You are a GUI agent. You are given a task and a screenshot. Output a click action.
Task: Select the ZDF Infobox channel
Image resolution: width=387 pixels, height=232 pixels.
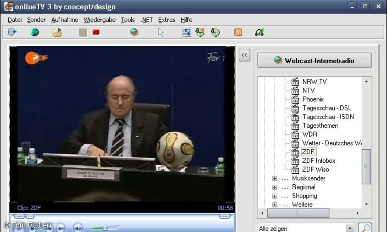[x=319, y=160]
